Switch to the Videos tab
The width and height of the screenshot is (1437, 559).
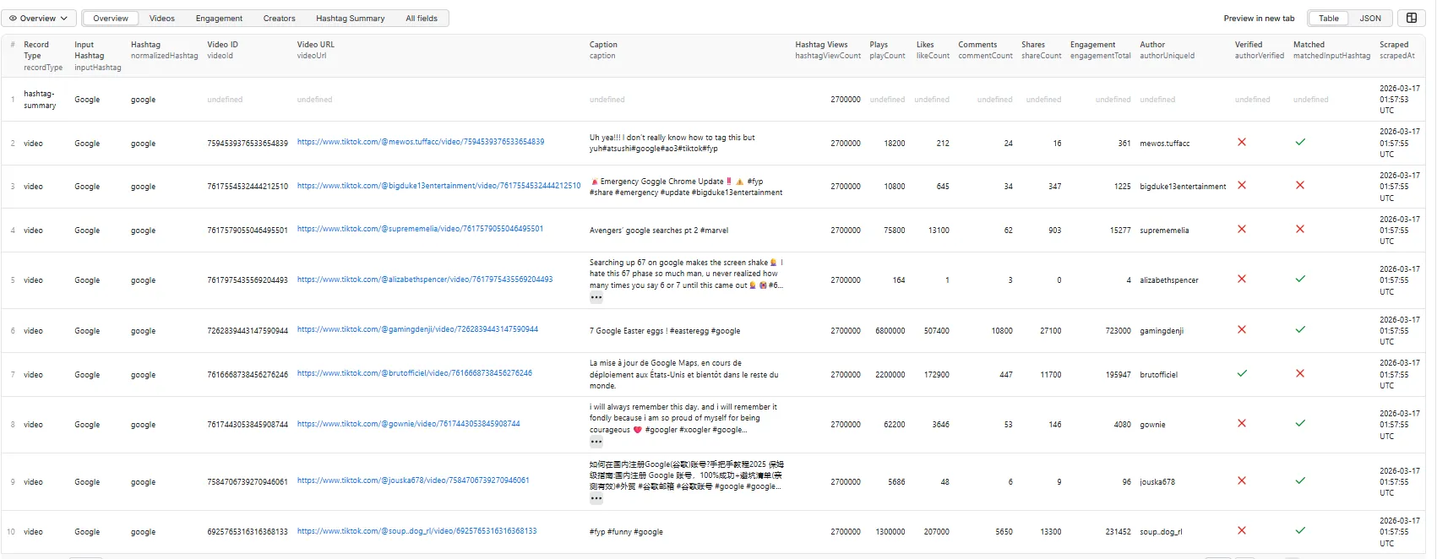(162, 18)
